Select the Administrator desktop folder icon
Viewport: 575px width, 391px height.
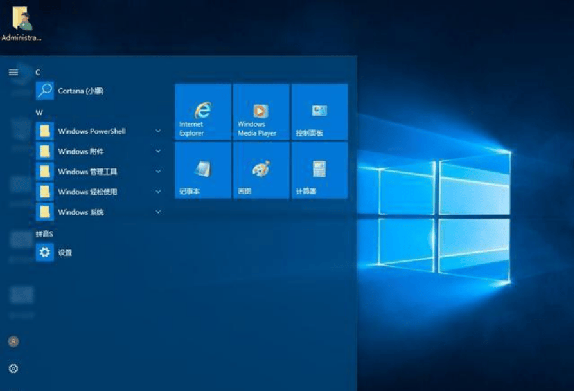[x=21, y=23]
